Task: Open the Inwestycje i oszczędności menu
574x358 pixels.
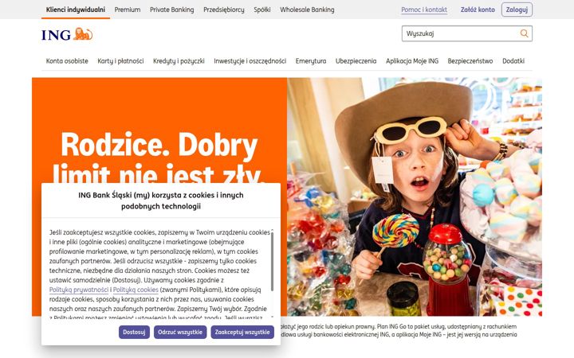Action: click(250, 61)
